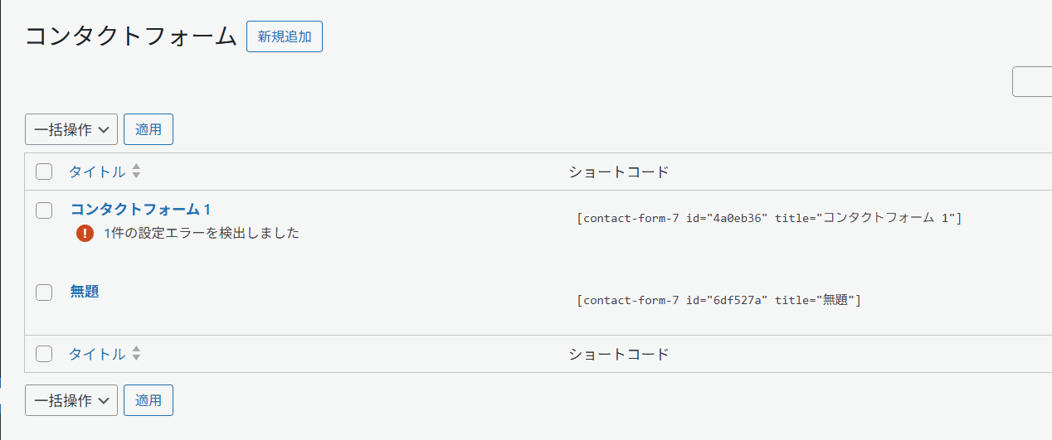1052x440 pixels.
Task: Click the bottom 適用 apply button
Action: pos(149,400)
